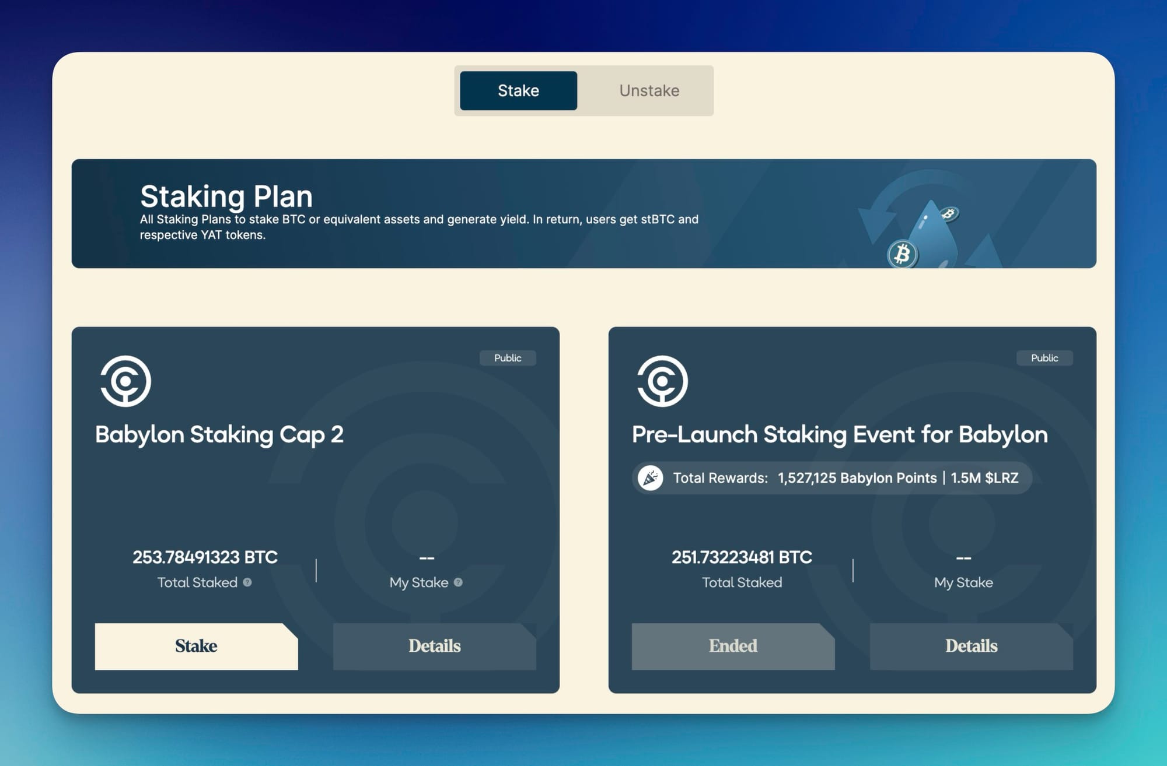The width and height of the screenshot is (1167, 766).
Task: Click Total Staked info help icon
Action: pos(247,582)
